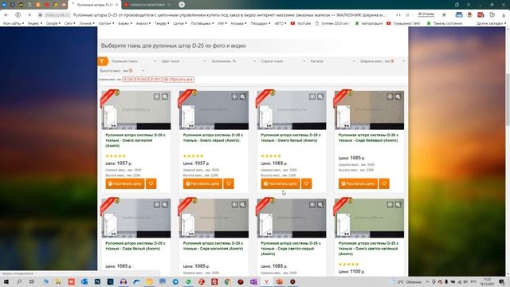
Task: Open video icon on Сида магнолия thumbnail
Action: tap(234, 205)
